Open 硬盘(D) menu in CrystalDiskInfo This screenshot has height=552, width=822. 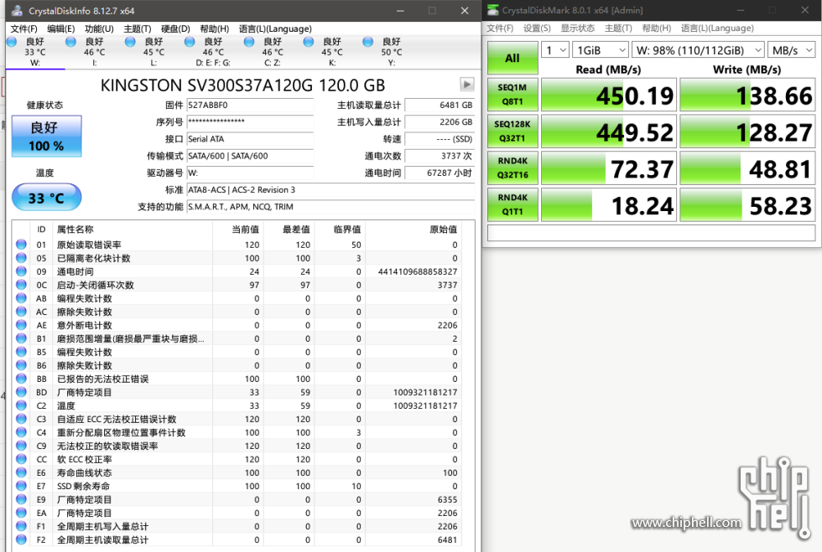[175, 28]
